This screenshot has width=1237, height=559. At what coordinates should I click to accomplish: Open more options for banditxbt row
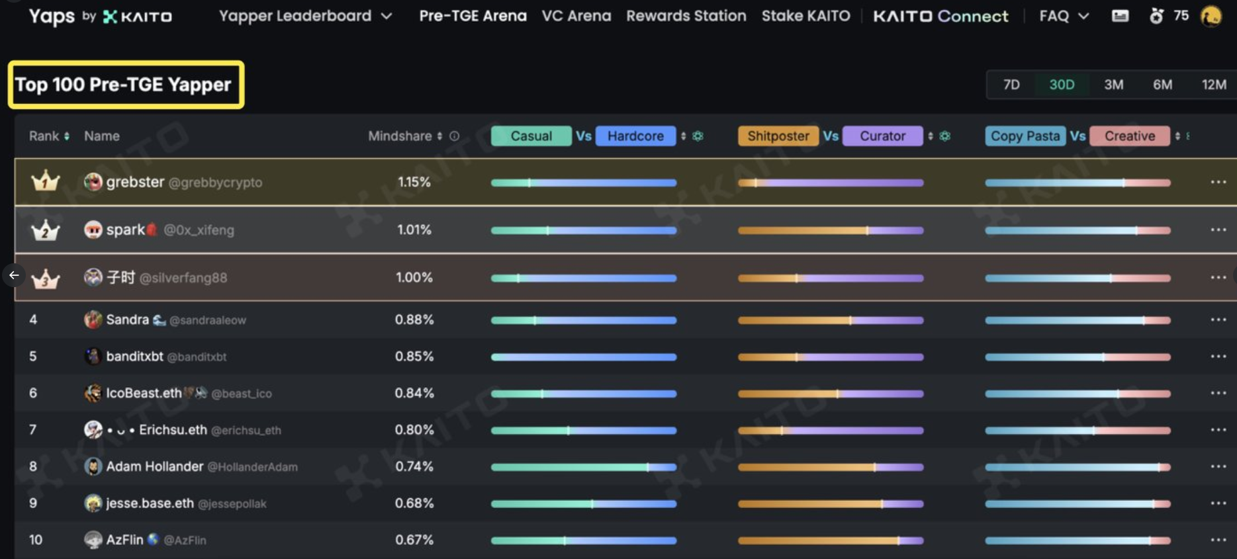click(x=1218, y=357)
